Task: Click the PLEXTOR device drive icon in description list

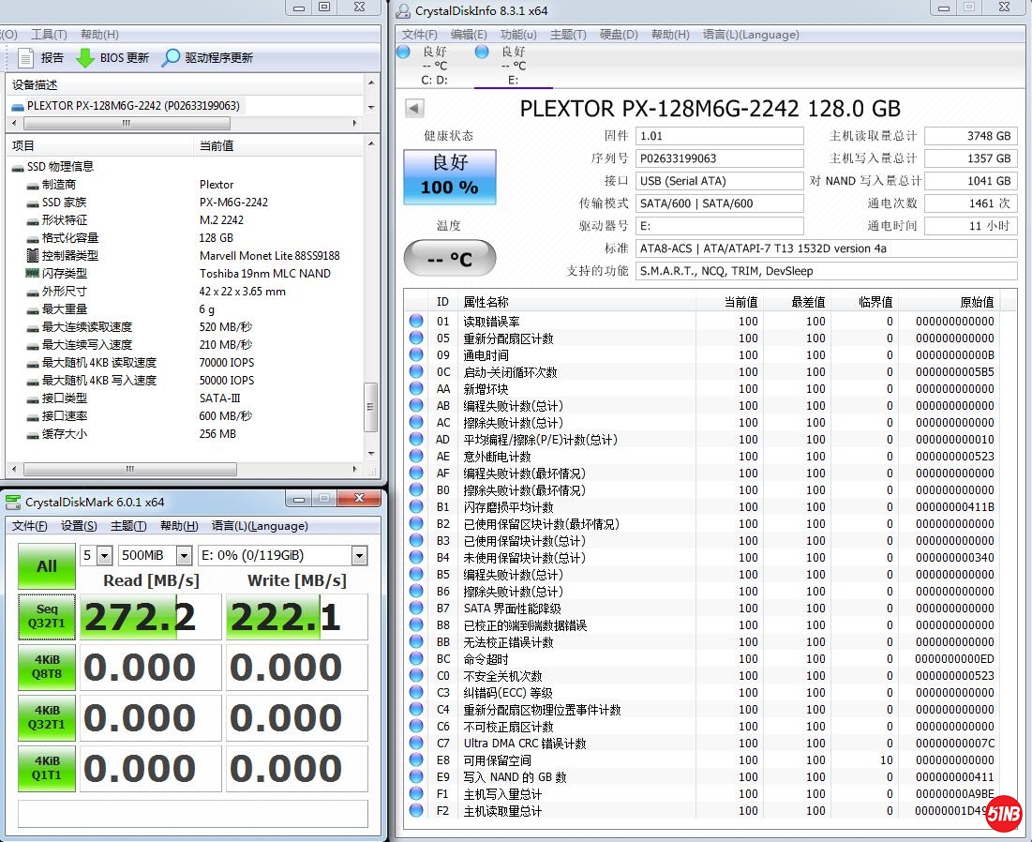Action: (18, 107)
